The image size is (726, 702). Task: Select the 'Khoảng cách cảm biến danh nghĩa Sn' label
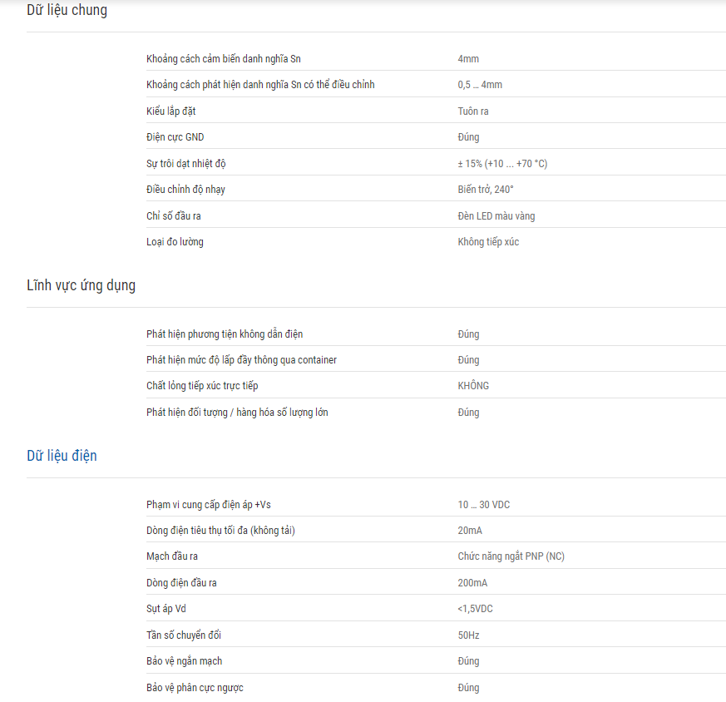point(224,59)
